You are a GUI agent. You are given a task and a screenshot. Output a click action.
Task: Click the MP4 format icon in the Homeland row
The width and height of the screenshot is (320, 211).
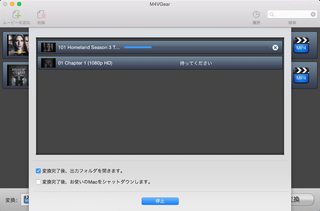(301, 45)
